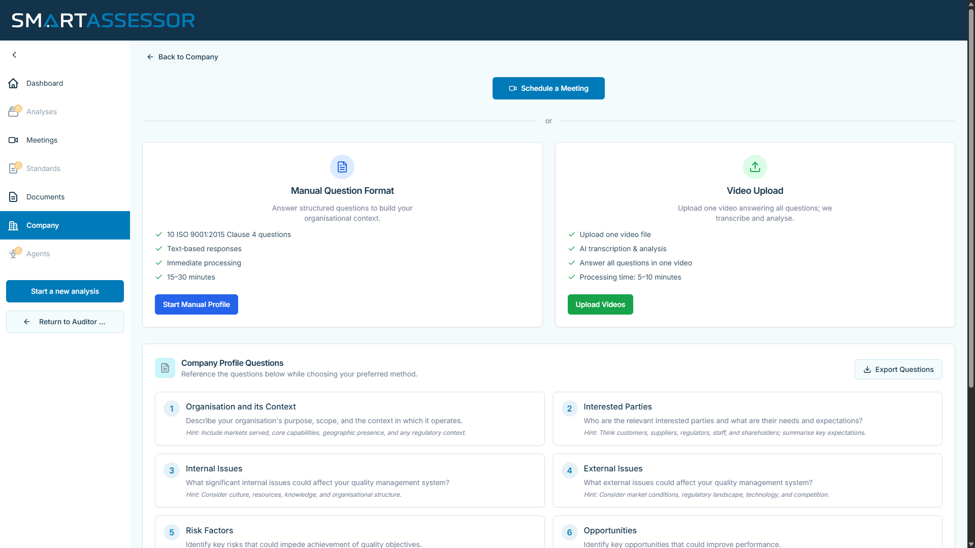This screenshot has width=975, height=548.
Task: Open the Documents menu item
Action: (45, 197)
